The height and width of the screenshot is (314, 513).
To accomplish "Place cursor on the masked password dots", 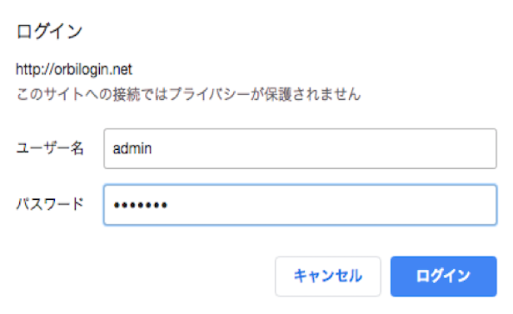I will (x=141, y=205).
